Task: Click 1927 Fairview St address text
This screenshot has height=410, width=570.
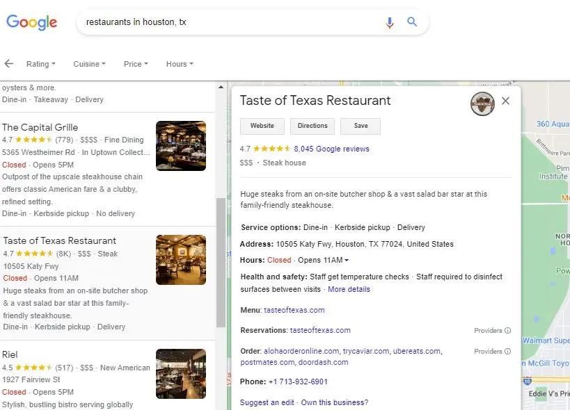Action: click(x=31, y=379)
